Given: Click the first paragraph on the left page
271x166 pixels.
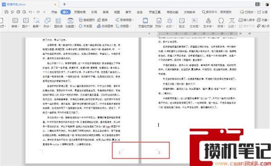Looking at the screenshot, I should [x=54, y=40].
